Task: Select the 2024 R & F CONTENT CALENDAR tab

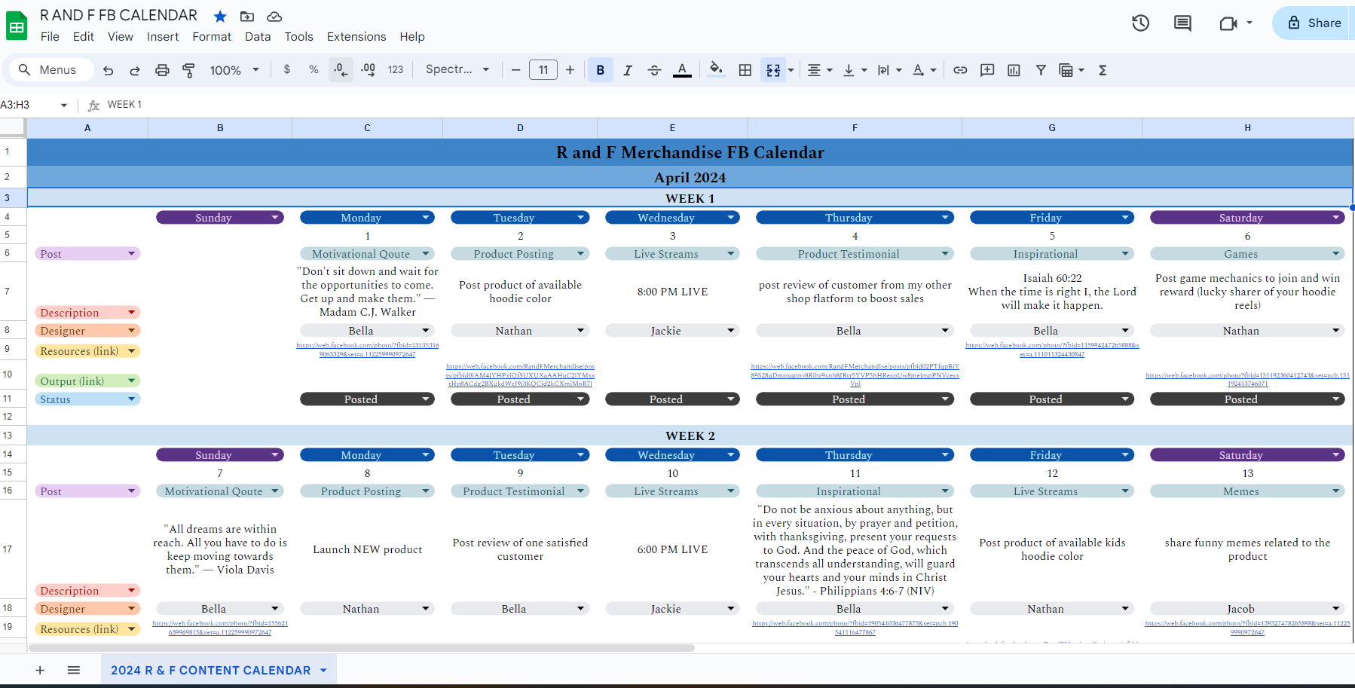Action: [x=219, y=670]
